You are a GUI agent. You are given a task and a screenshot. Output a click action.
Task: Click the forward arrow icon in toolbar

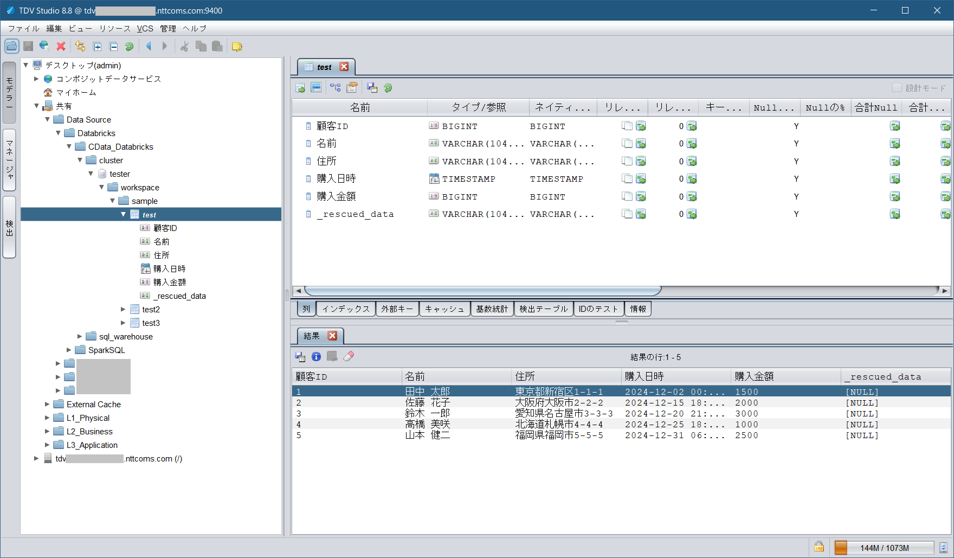pos(165,46)
